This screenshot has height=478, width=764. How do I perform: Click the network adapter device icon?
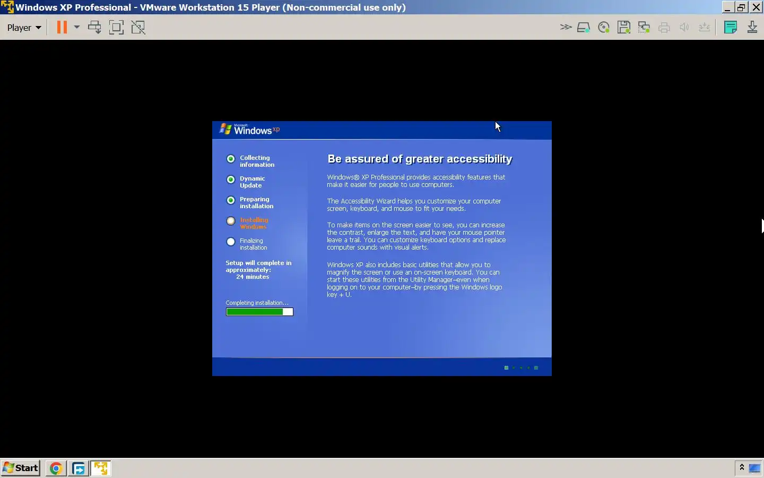pos(644,28)
